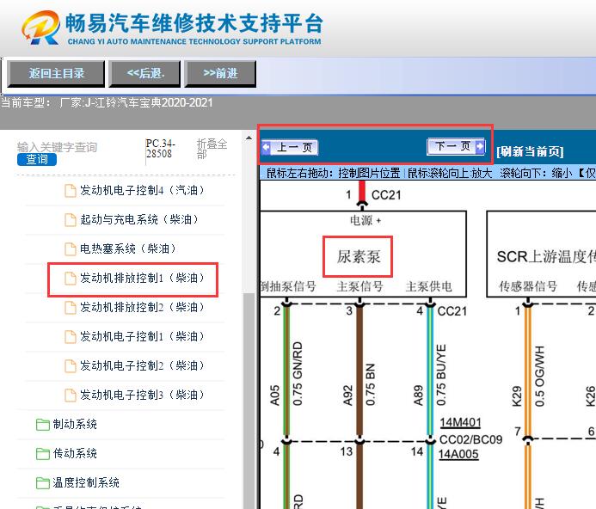The height and width of the screenshot is (509, 596).
Task: Click the 14M401 underlined reference
Action: pos(460,423)
